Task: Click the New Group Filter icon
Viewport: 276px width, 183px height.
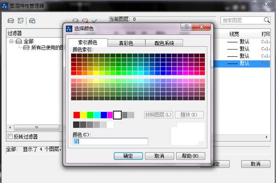Action: tap(21, 21)
